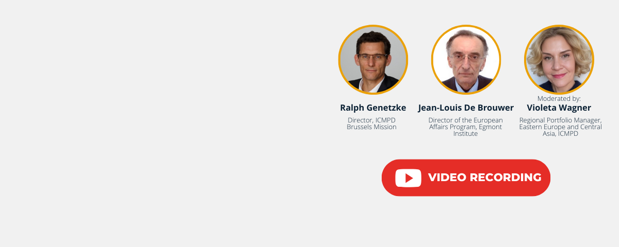Click the name Jean-Louis De Brouwer
This screenshot has width=619, height=247.
466,108
